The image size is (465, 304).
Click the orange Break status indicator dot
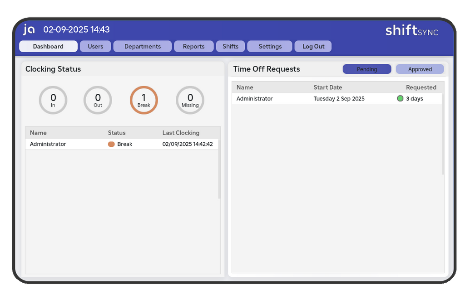click(111, 144)
